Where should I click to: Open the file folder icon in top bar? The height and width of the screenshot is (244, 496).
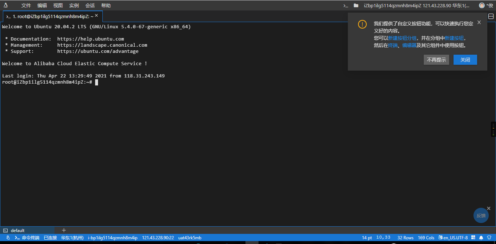pos(356,5)
